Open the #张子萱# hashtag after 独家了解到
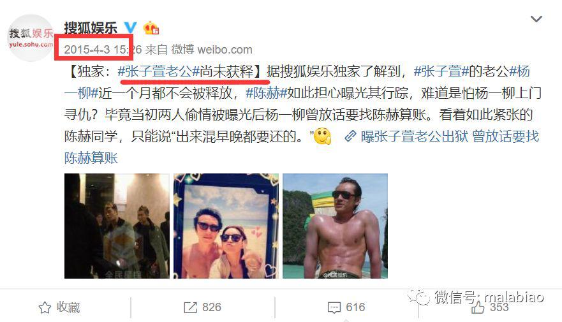 441,71
